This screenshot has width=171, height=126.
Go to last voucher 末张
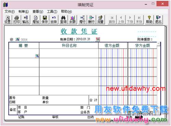point(139,19)
